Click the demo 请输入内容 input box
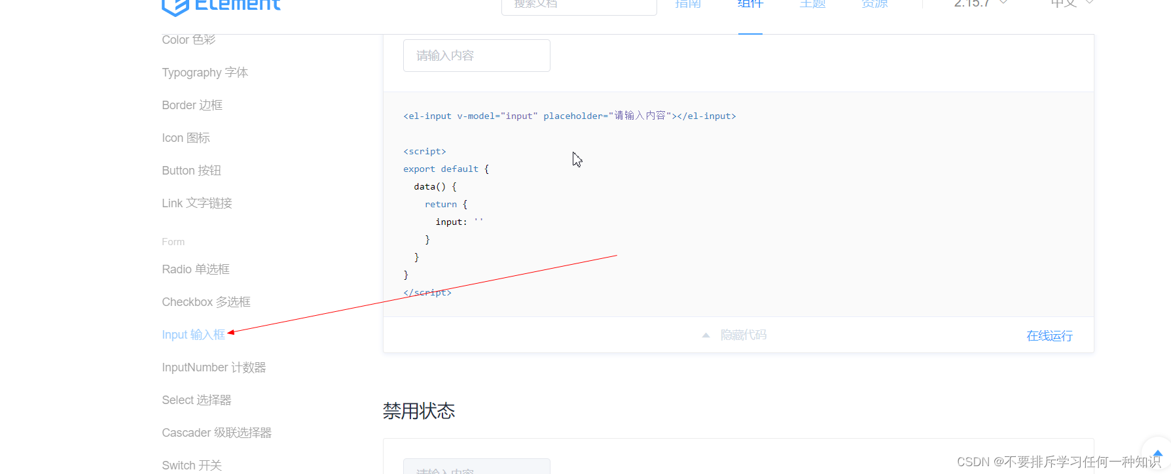Viewport: 1171px width, 474px height. 477,56
